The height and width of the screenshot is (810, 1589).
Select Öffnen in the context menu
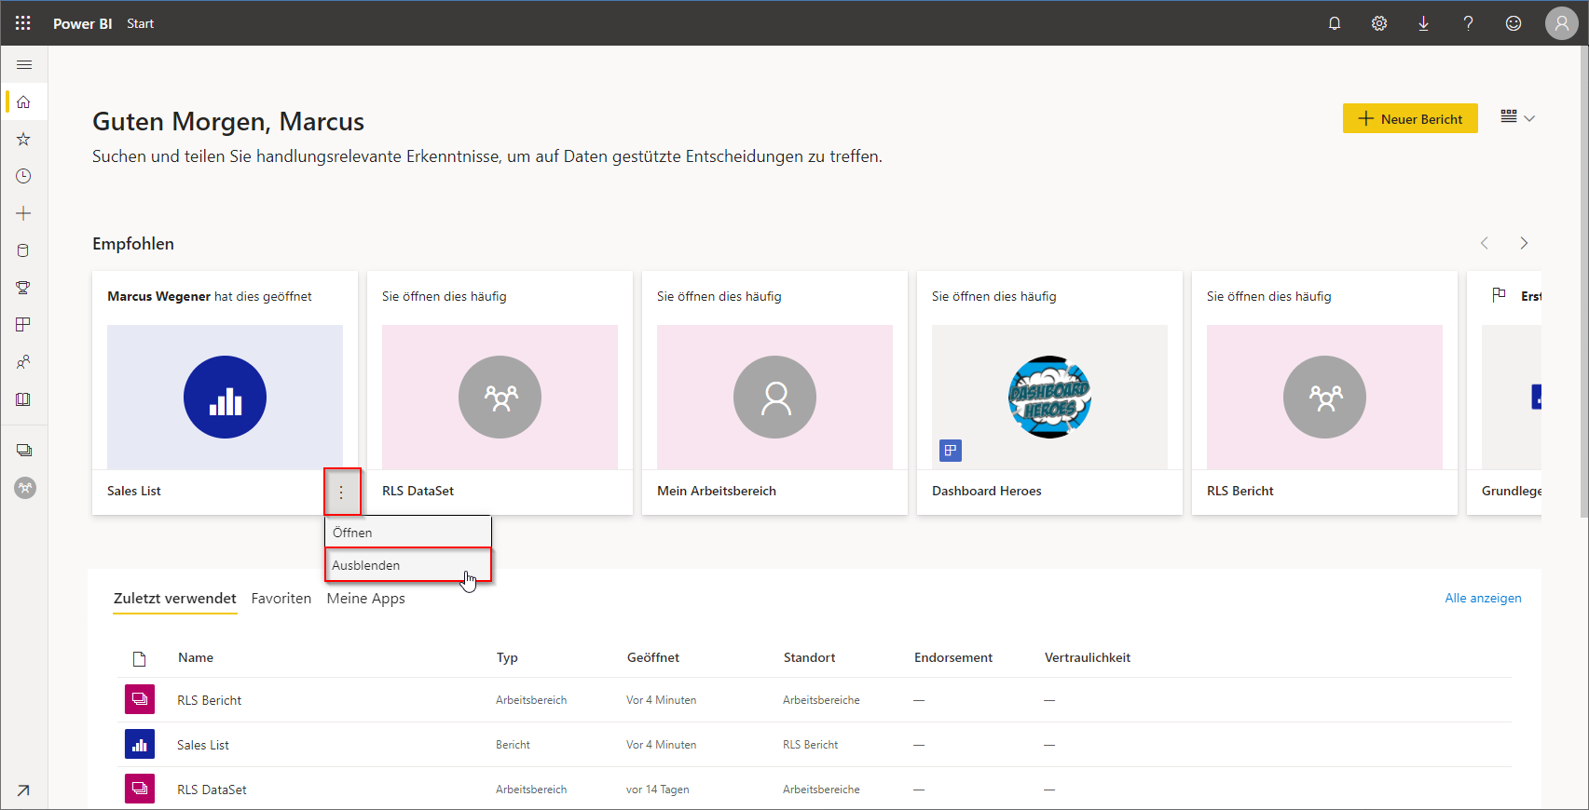click(x=408, y=533)
